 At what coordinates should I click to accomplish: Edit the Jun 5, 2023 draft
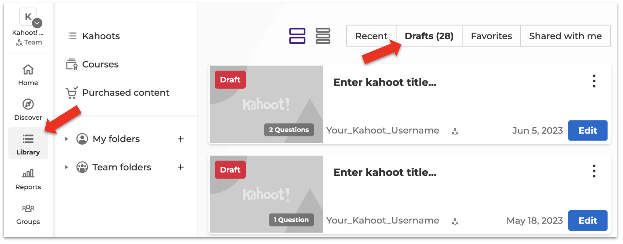coord(588,131)
